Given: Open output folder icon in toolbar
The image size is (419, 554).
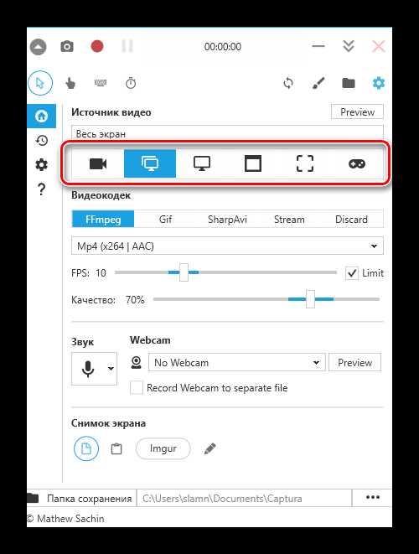Looking at the screenshot, I should [x=349, y=83].
